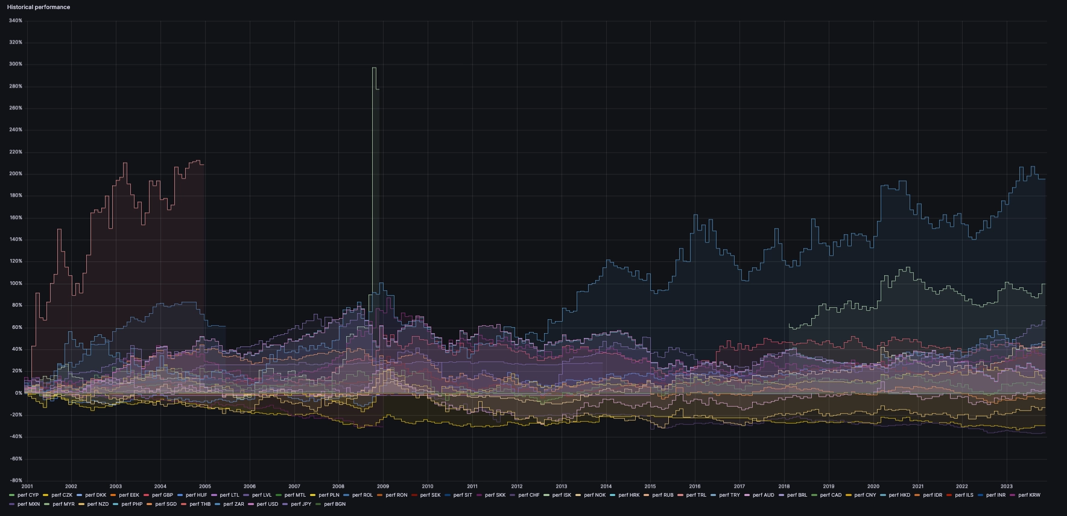Click 'perf BRL' legend entry
The width and height of the screenshot is (1067, 516).
pyautogui.click(x=797, y=495)
